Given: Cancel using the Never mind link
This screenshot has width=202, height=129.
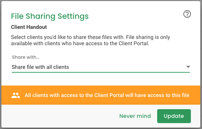Looking at the screenshot, I should [135, 116].
